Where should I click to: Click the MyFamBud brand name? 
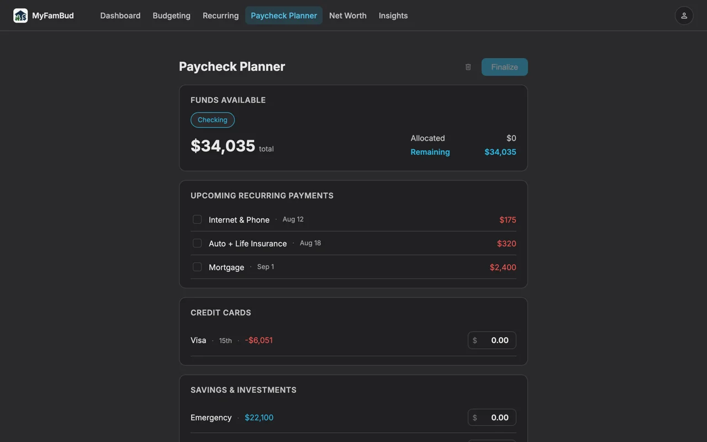click(x=53, y=15)
